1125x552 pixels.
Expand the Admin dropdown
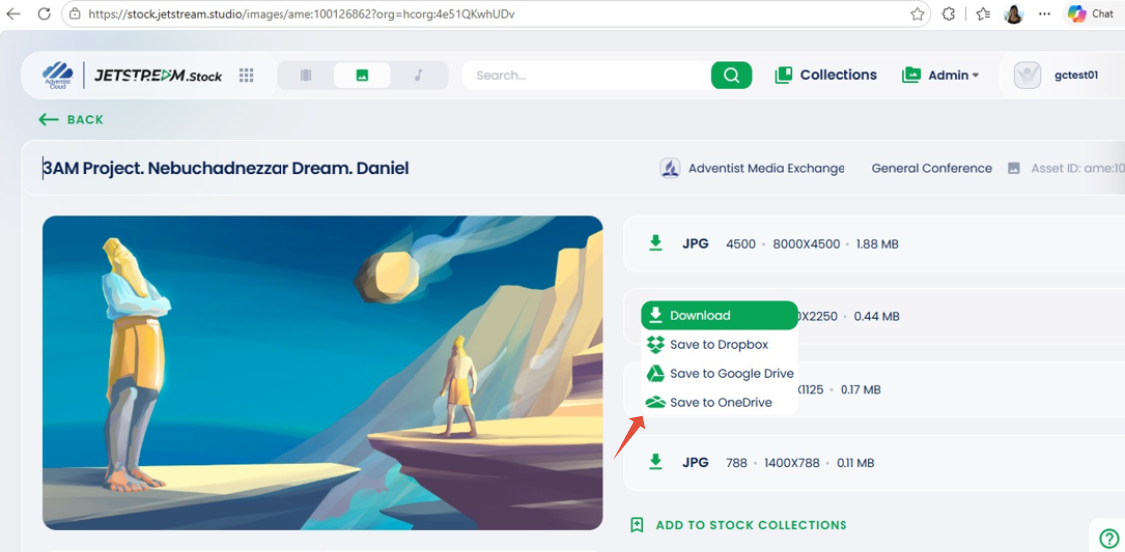coord(940,75)
